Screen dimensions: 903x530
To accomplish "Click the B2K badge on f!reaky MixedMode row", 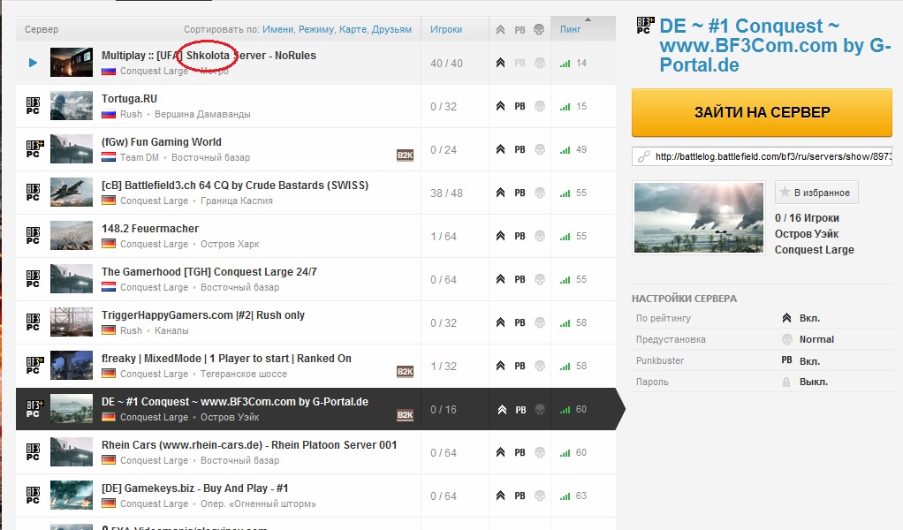I will [405, 372].
